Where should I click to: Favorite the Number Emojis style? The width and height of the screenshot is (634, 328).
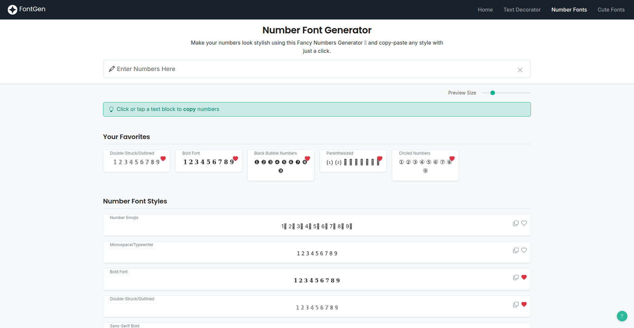[524, 223]
